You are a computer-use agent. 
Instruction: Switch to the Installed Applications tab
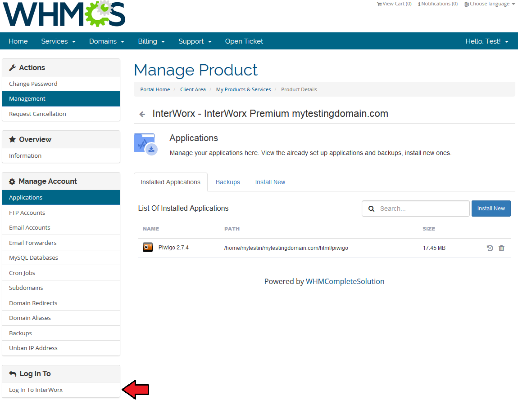[x=170, y=182]
